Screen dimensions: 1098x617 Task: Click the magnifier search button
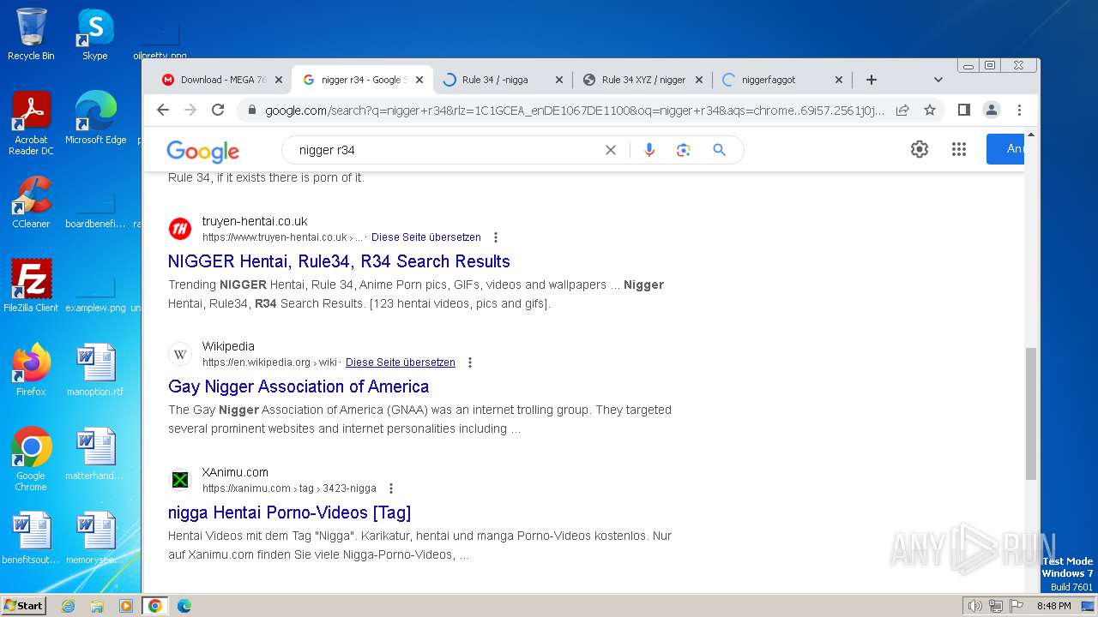click(x=720, y=150)
